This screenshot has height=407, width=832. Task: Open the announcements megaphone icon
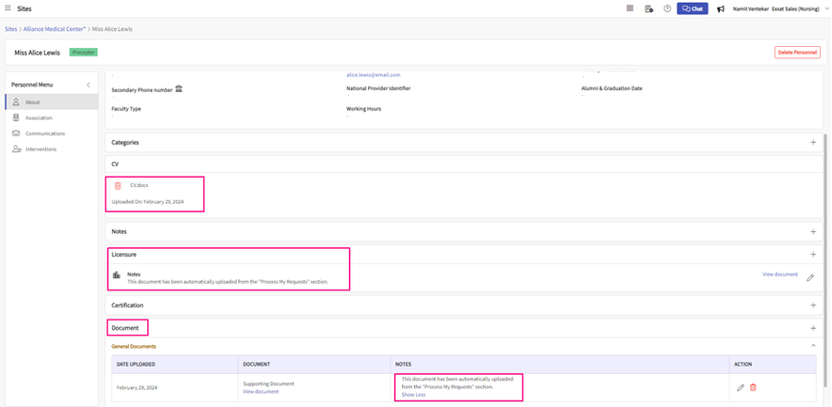tap(721, 9)
